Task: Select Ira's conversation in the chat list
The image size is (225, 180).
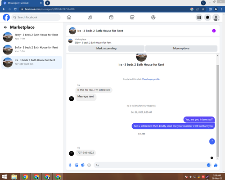Action: coord(31,63)
